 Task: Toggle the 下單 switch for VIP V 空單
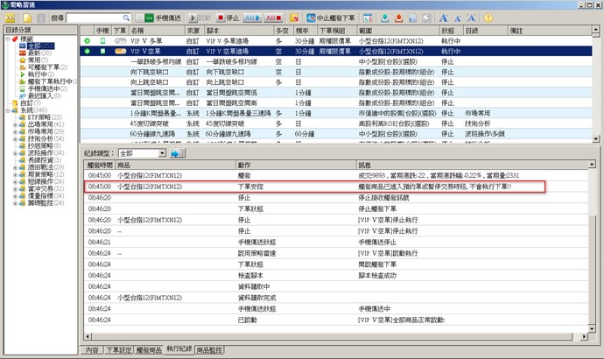point(120,52)
